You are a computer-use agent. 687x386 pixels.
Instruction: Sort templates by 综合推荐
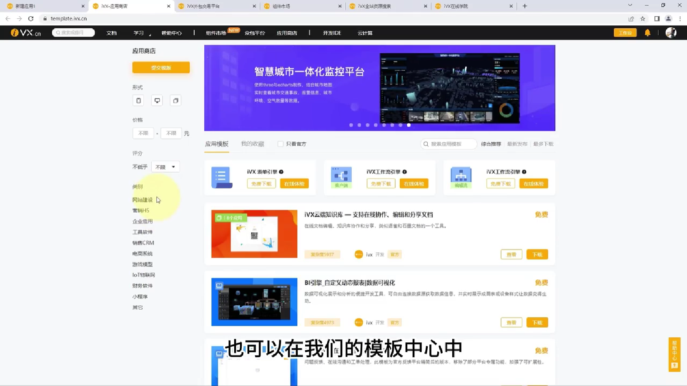491,144
